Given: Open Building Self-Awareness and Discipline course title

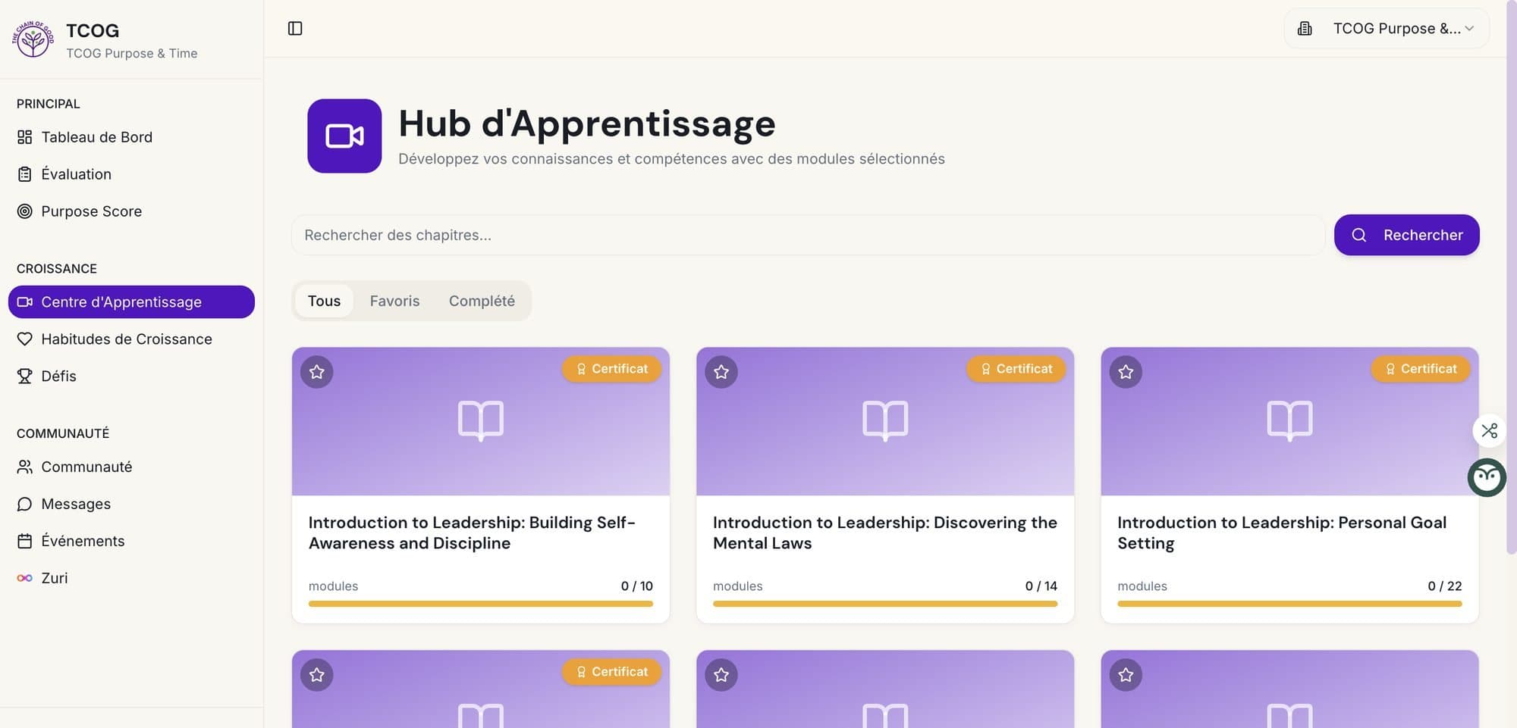Looking at the screenshot, I should pos(472,533).
